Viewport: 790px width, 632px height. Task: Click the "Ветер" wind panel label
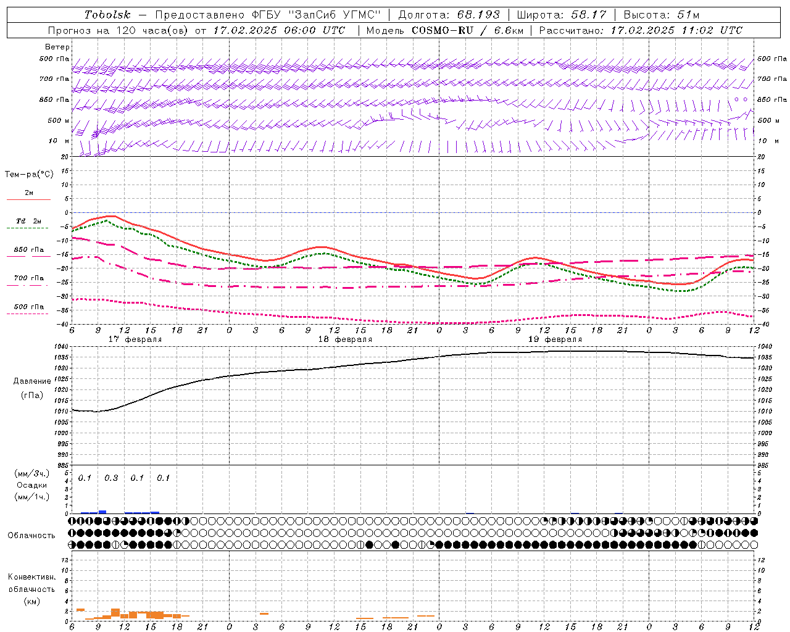[x=57, y=47]
